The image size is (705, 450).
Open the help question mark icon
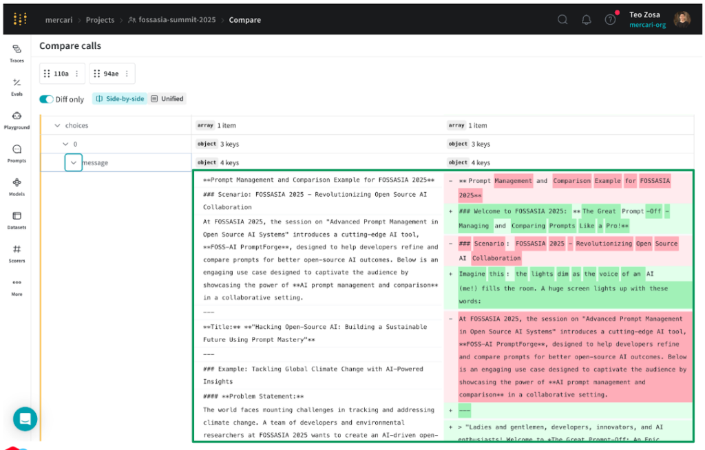point(610,19)
